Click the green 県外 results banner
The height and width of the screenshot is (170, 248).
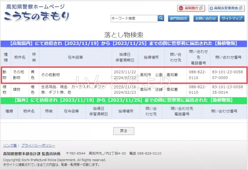click(124, 99)
